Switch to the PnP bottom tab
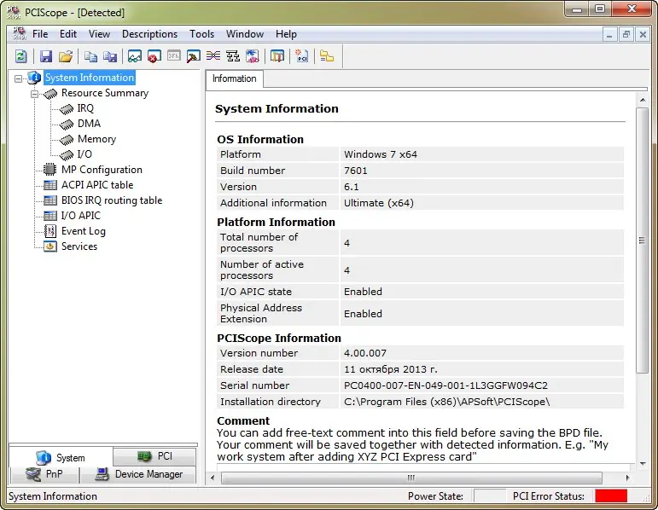This screenshot has width=658, height=510. [44, 474]
